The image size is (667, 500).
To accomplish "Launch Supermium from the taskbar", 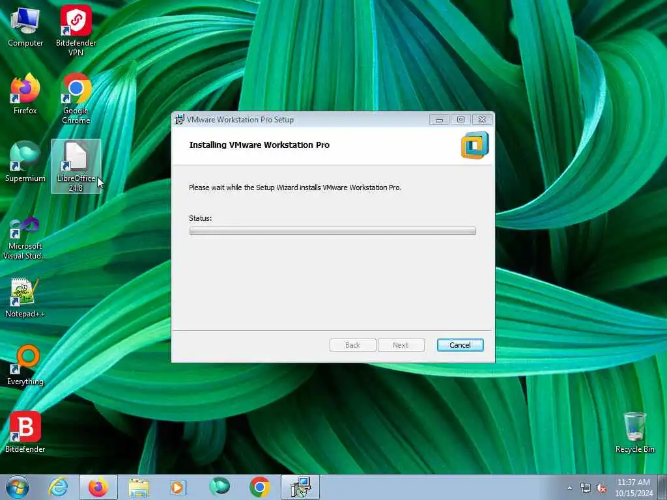I will coord(220,487).
